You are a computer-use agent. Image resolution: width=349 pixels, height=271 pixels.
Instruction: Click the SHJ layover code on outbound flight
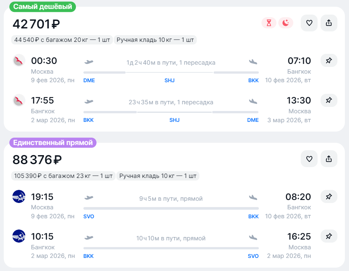(169, 80)
